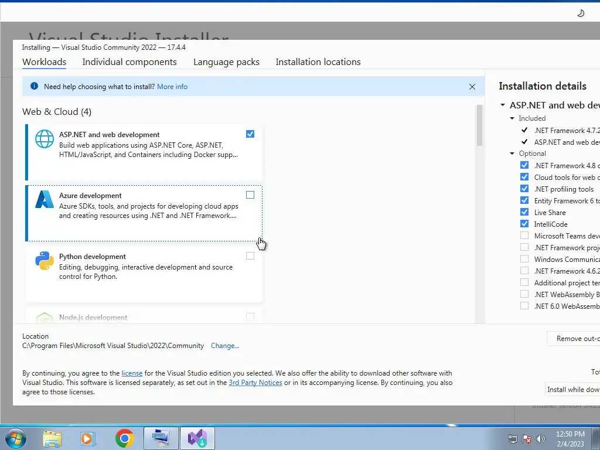Check Microsoft Teams development option
The height and width of the screenshot is (450, 600).
click(x=524, y=236)
